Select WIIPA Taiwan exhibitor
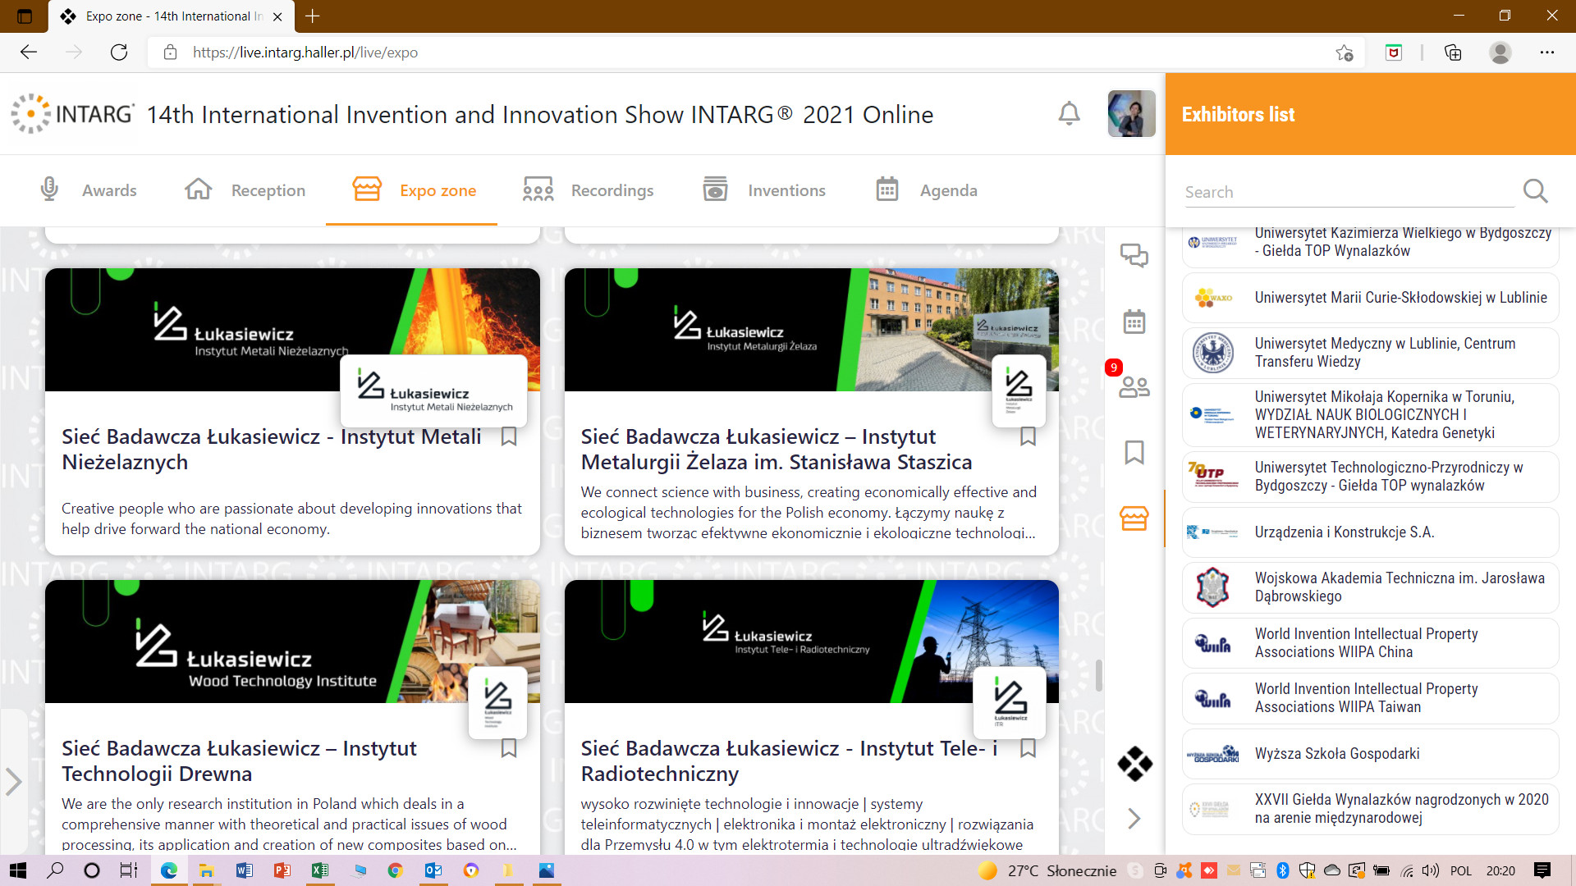Viewport: 1576px width, 886px height. tap(1370, 698)
